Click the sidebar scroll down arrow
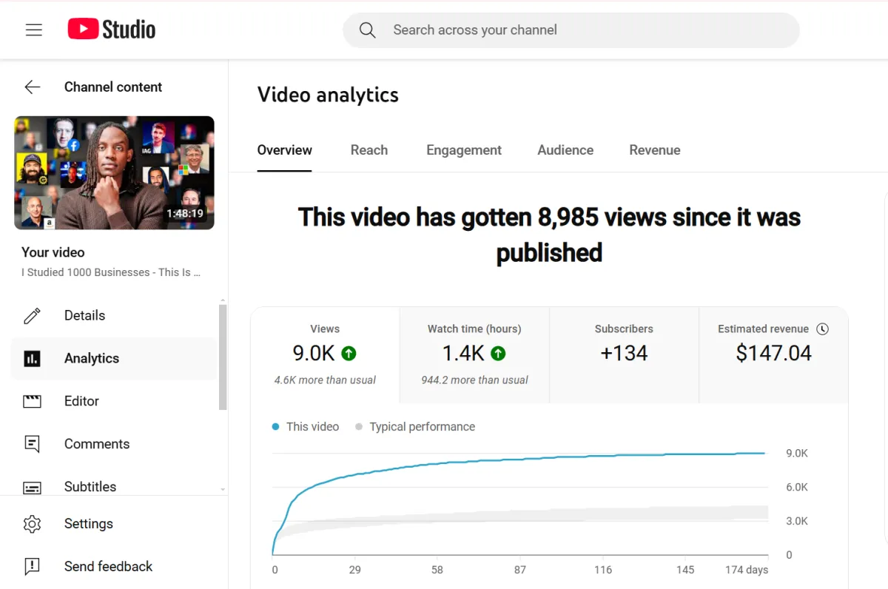The height and width of the screenshot is (589, 888). [x=223, y=490]
